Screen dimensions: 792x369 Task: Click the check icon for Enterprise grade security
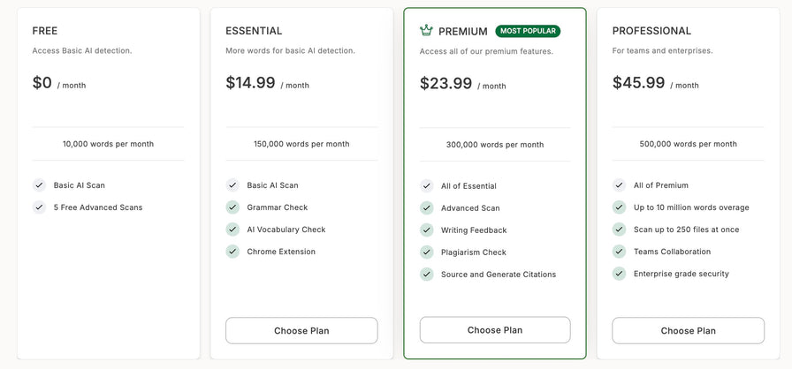coord(619,274)
